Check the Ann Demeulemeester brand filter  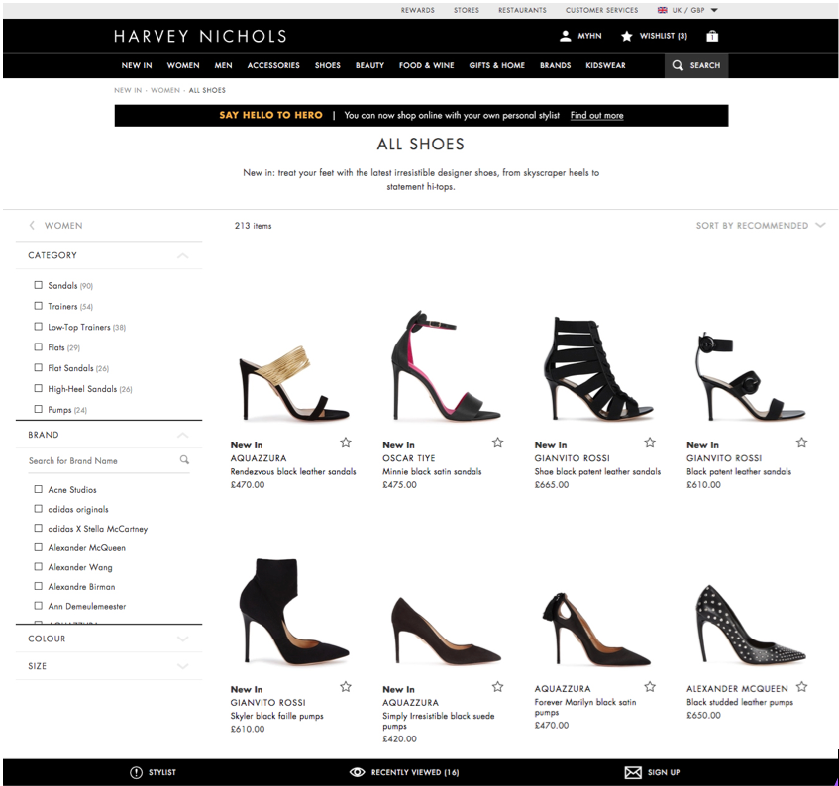point(38,606)
